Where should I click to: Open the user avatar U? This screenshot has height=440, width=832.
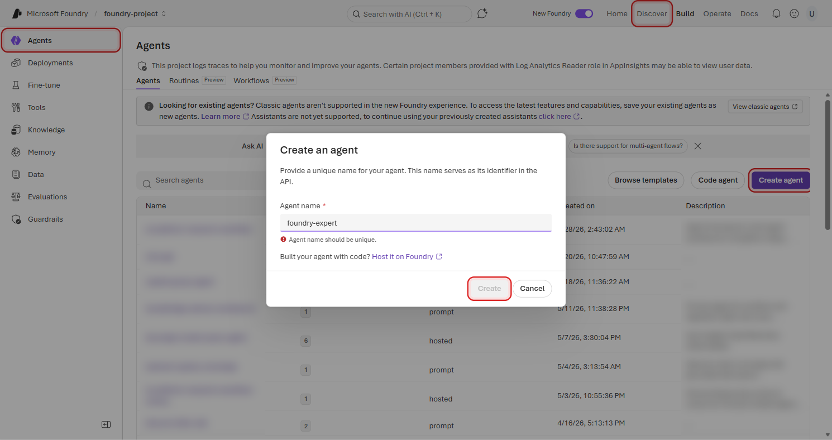pos(812,13)
